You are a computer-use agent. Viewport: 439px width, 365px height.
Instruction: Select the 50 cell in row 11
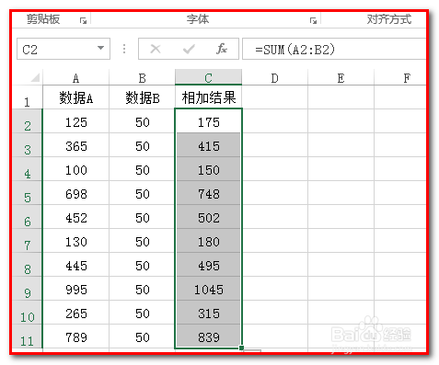point(142,336)
